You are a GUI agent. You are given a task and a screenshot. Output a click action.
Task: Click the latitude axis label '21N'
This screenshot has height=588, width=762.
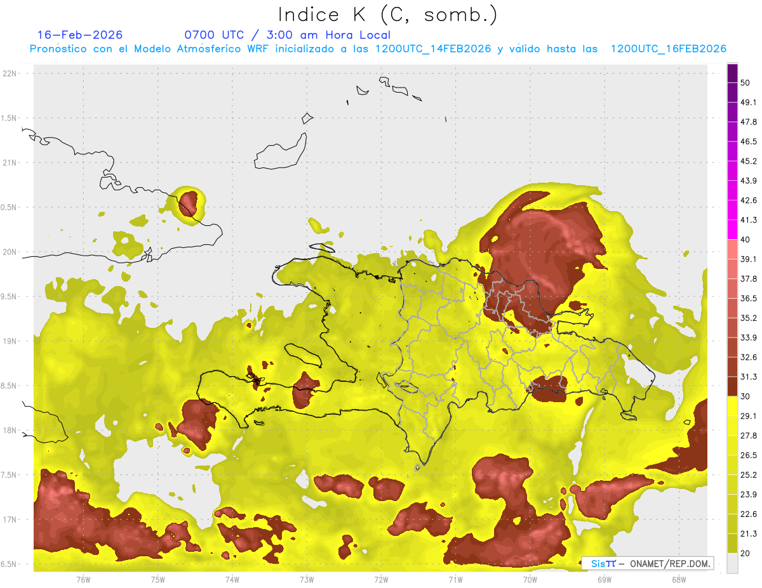pyautogui.click(x=10, y=162)
